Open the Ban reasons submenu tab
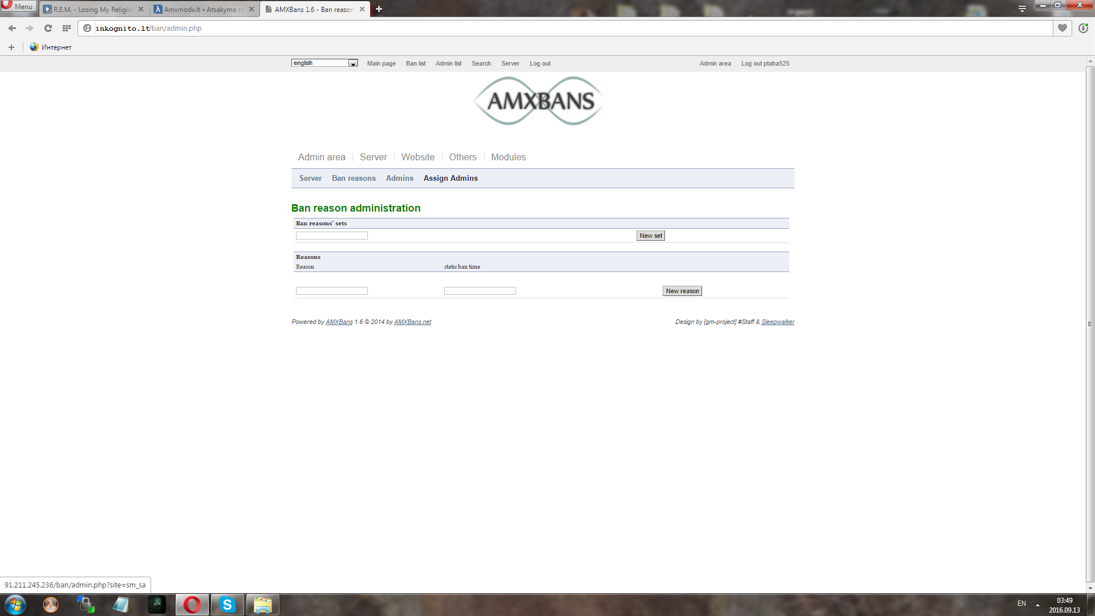 coord(354,178)
